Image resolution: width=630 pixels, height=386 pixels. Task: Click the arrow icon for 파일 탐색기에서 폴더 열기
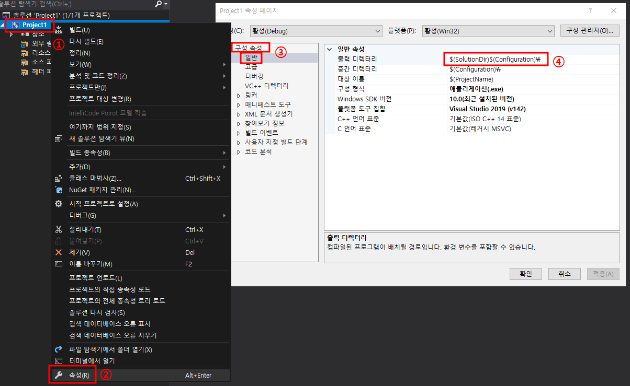(x=59, y=349)
